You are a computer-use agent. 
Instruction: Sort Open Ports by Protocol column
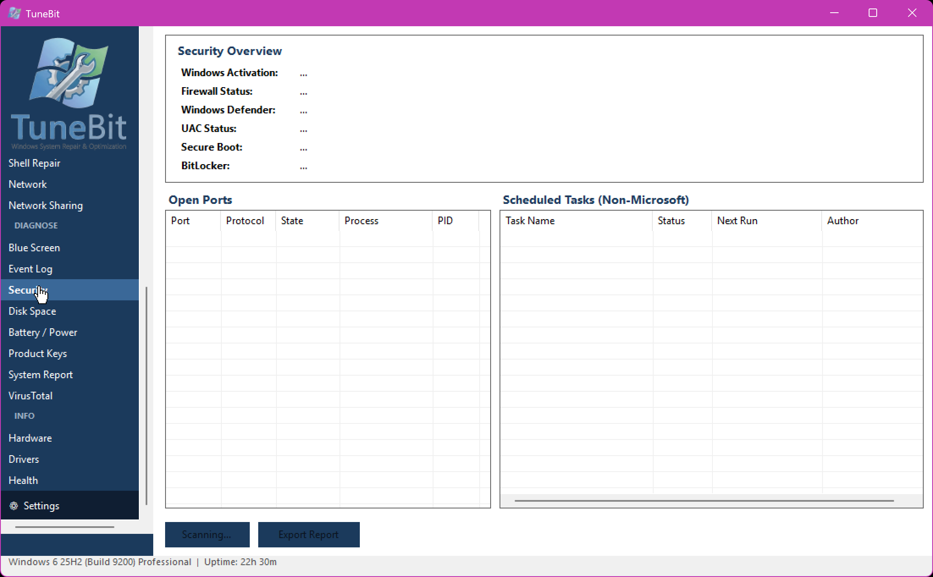(248, 221)
